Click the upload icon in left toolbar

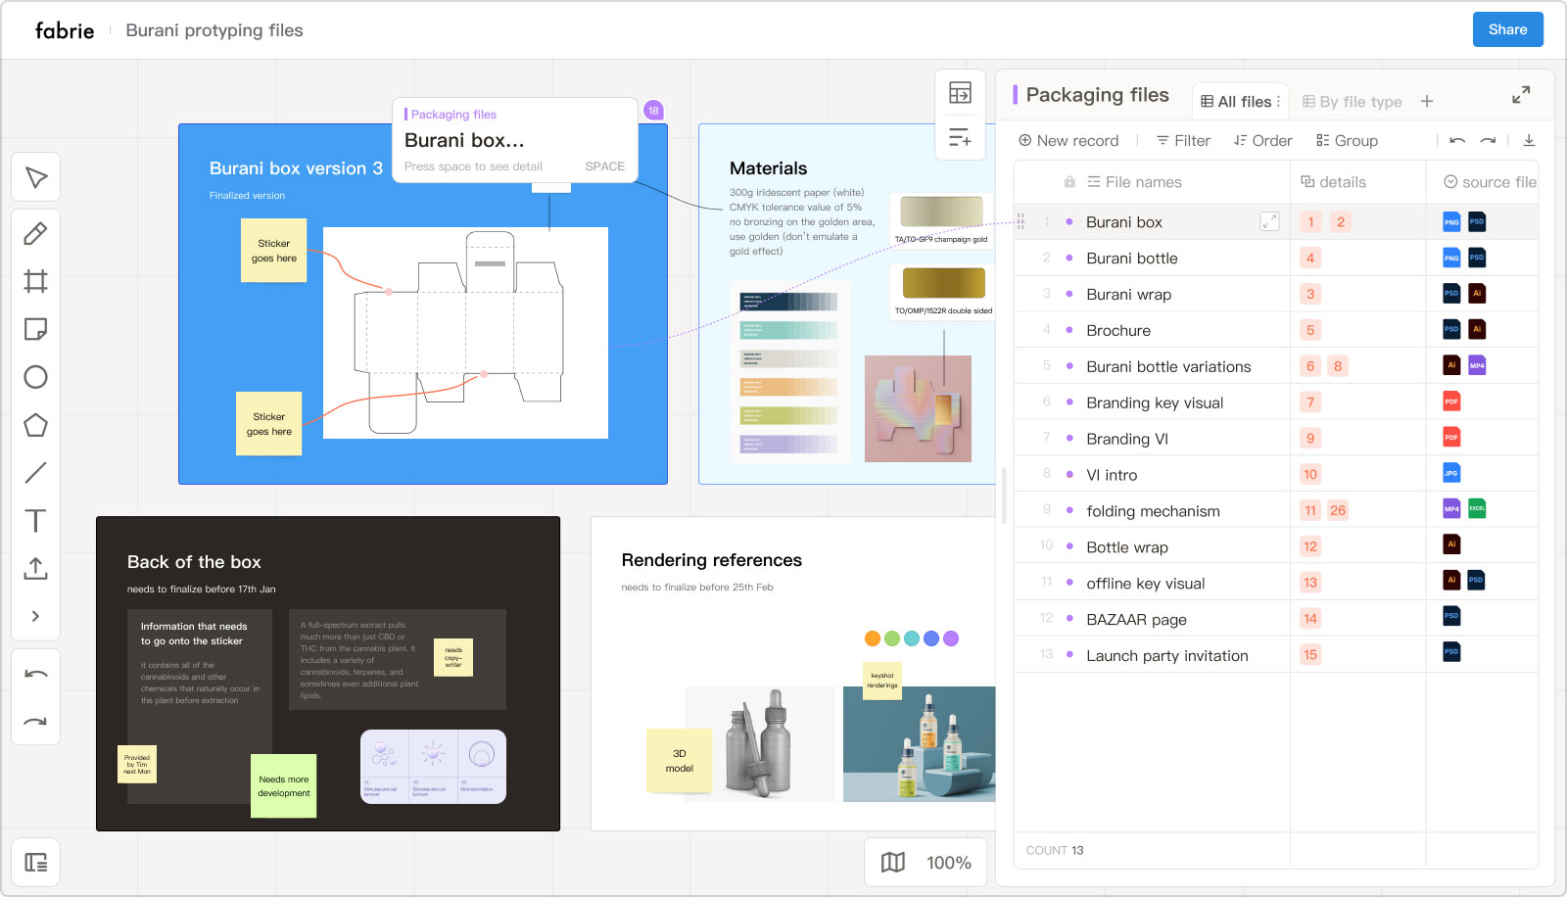click(36, 568)
